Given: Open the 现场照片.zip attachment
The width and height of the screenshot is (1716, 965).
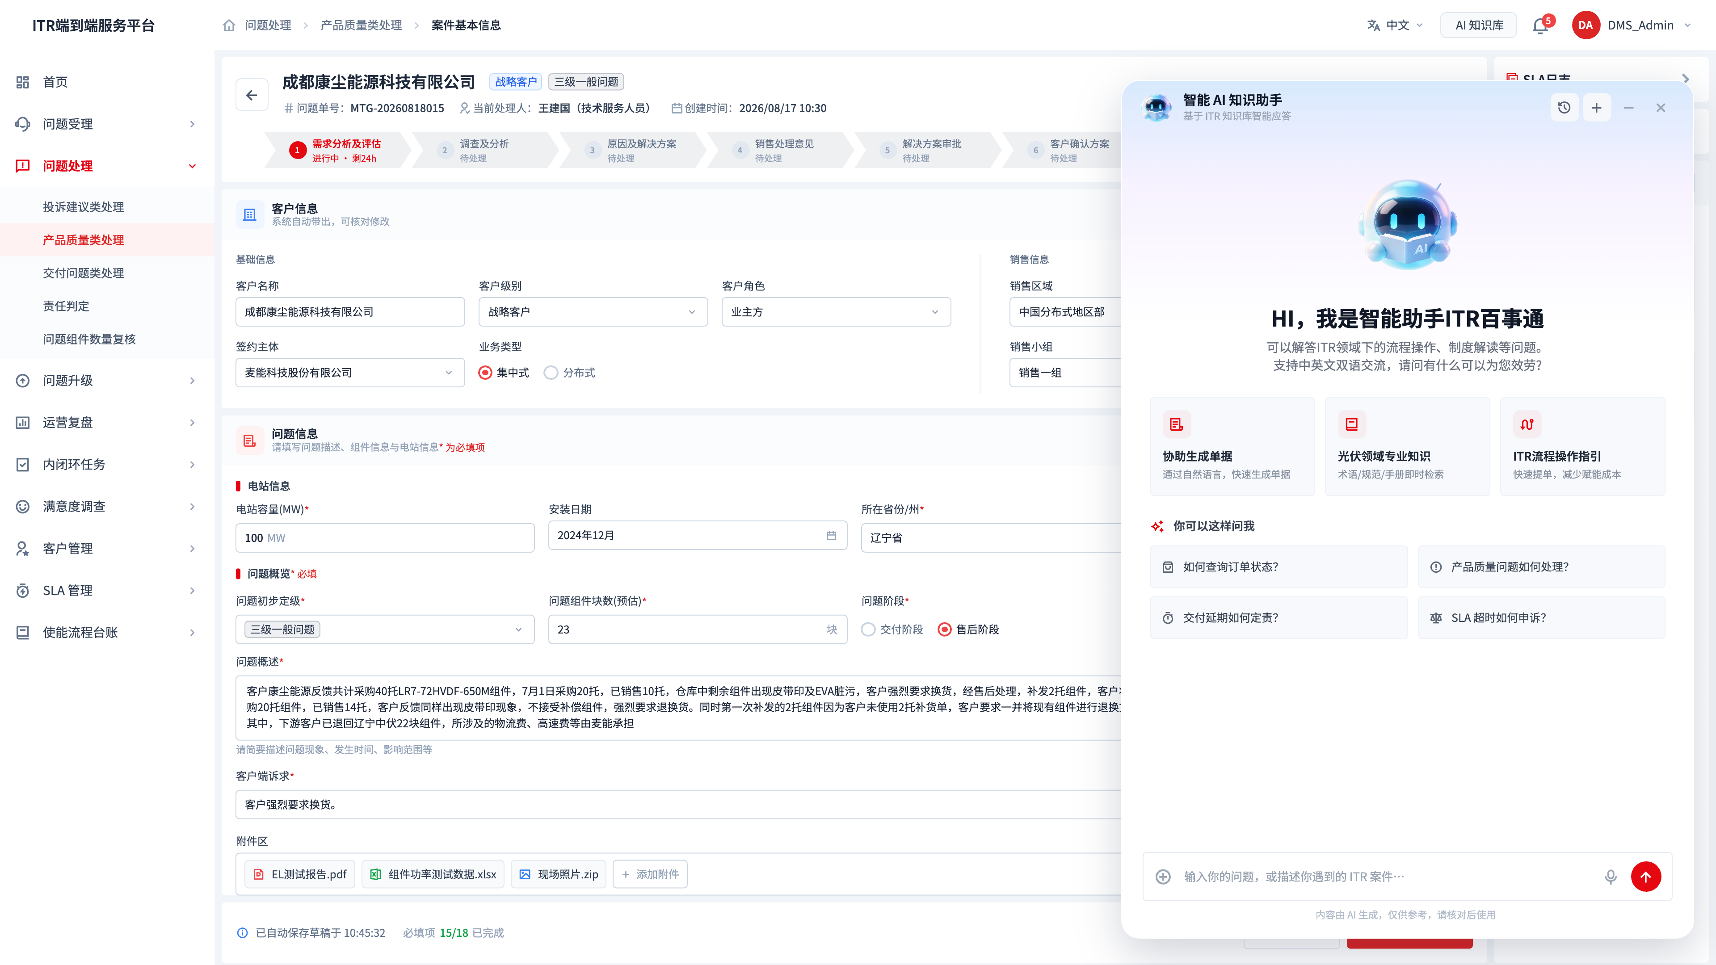Looking at the screenshot, I should [558, 874].
